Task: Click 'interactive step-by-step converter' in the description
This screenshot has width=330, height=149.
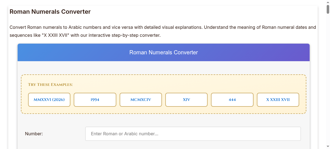Action: [124, 35]
